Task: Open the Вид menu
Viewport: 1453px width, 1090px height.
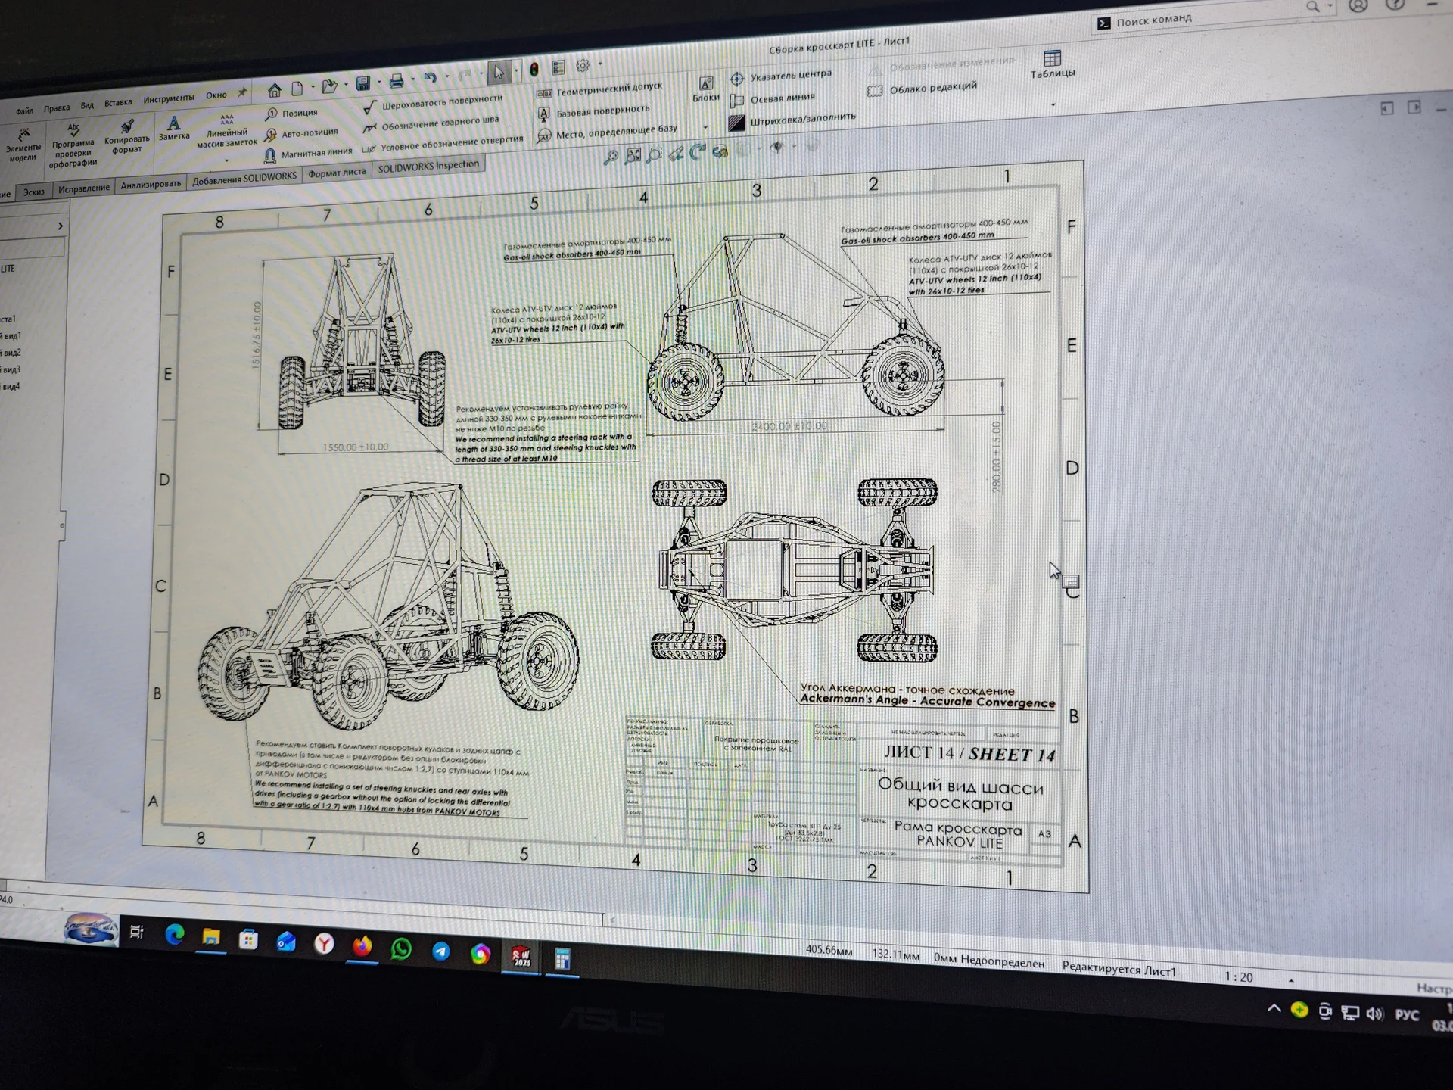Action: [87, 105]
